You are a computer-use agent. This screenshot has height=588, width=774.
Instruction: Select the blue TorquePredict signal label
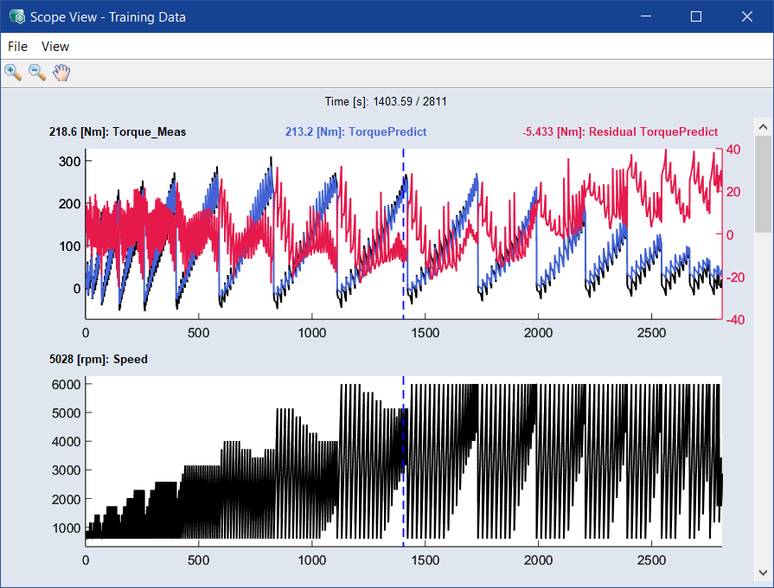coord(355,132)
